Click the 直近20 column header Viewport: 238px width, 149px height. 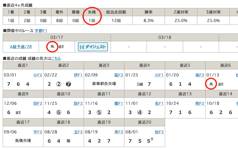coord(145,122)
